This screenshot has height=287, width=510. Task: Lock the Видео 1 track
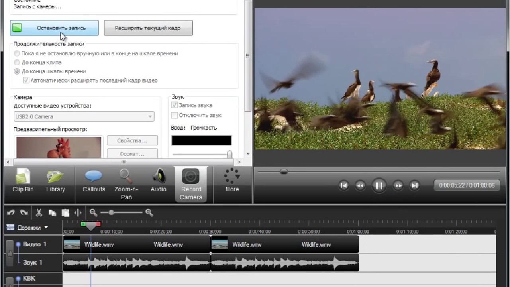9,254
